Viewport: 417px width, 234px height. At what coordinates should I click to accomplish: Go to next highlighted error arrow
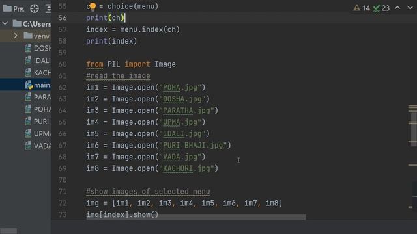410,8
